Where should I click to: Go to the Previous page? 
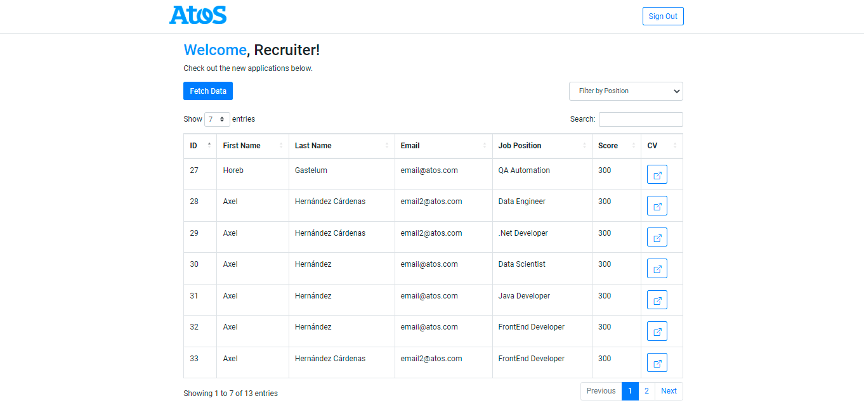tap(601, 391)
